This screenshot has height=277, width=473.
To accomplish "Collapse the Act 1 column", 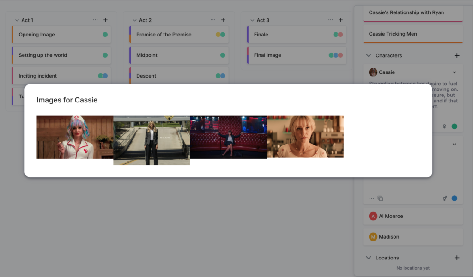I will [17, 20].
